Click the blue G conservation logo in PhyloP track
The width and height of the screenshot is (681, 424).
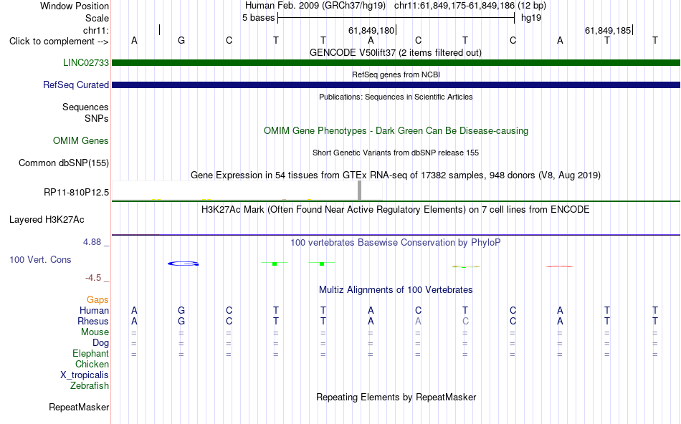coord(184,264)
